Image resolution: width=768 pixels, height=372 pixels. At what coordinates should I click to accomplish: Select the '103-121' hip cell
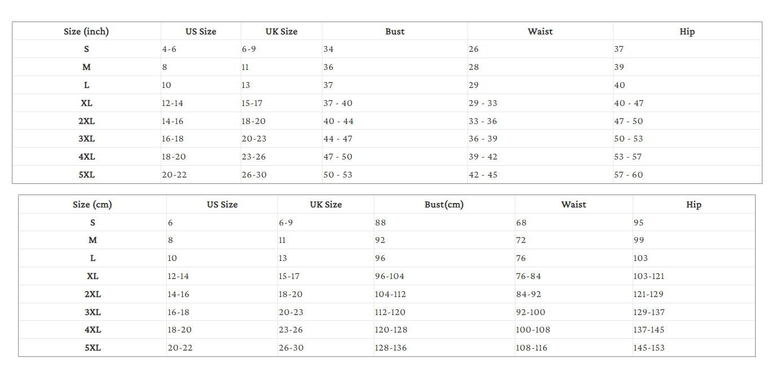pos(694,276)
